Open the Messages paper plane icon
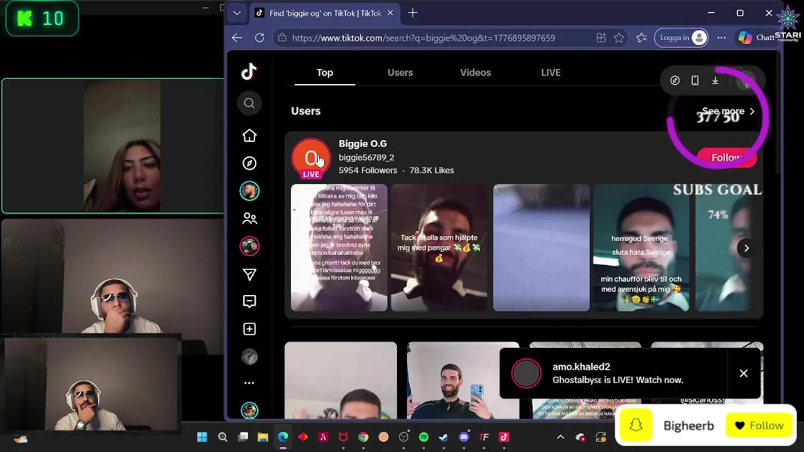Viewport: 804px width, 452px height. 249,274
